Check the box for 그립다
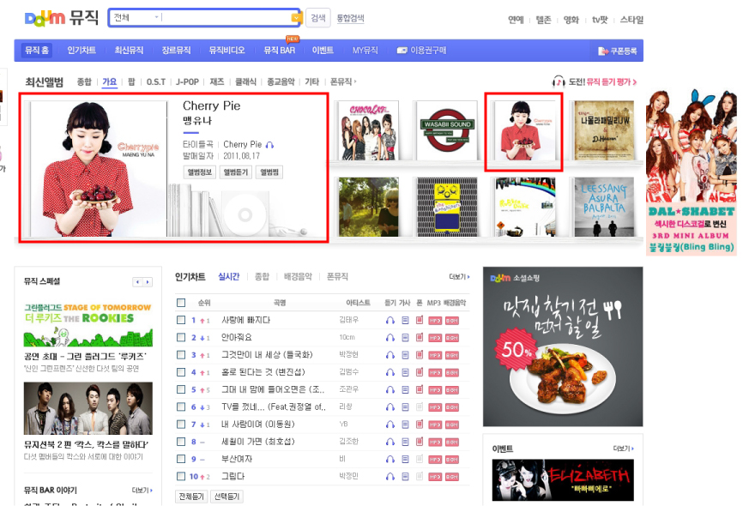Screen dimensions: 749x506 point(181,476)
